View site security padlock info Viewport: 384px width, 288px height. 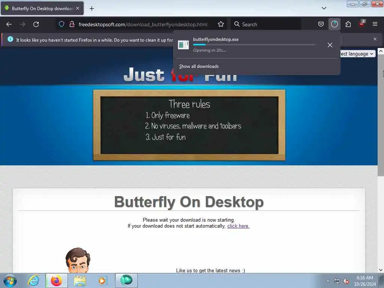72,24
